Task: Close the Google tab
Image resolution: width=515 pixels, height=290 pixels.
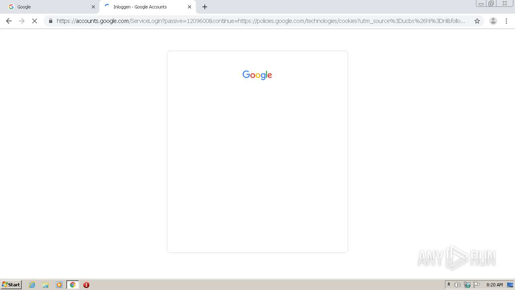Action: point(93,7)
